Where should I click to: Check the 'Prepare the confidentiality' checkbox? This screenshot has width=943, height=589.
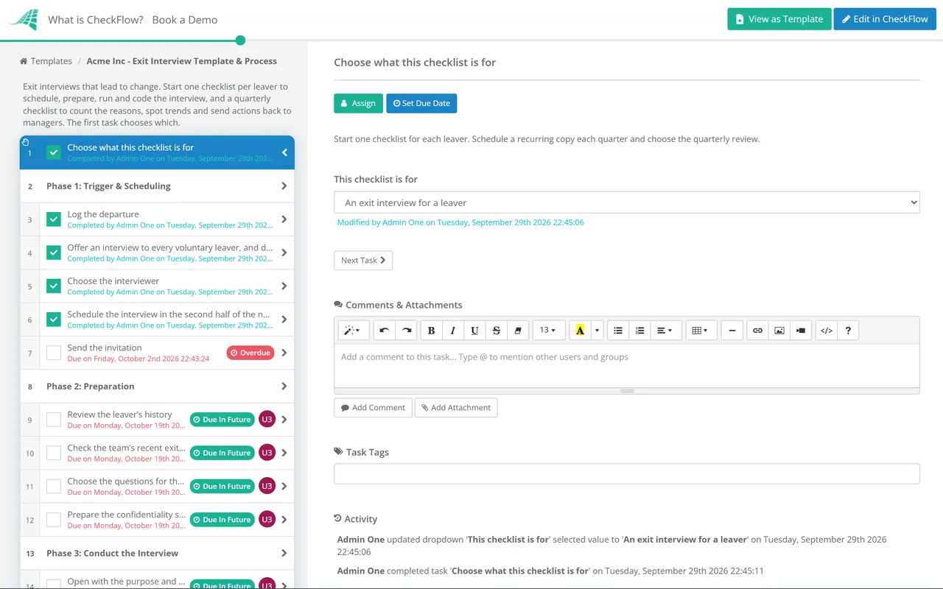(x=54, y=520)
